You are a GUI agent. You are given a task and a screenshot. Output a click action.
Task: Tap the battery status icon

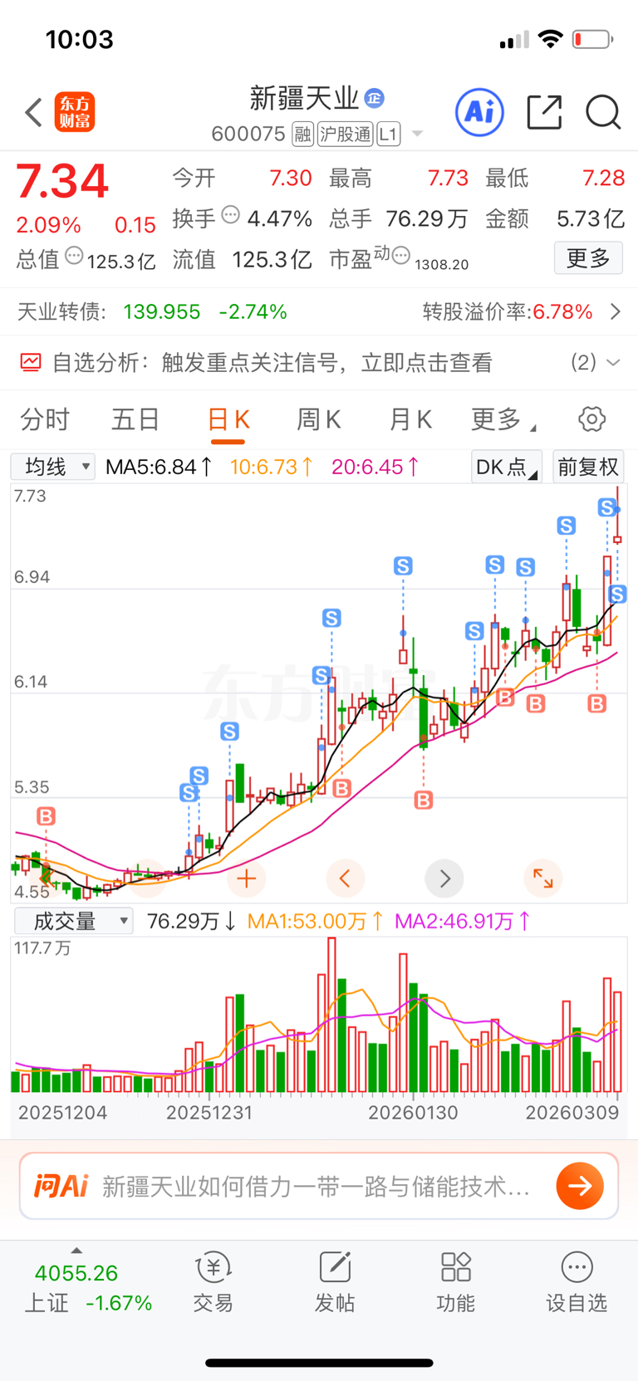[x=592, y=39]
